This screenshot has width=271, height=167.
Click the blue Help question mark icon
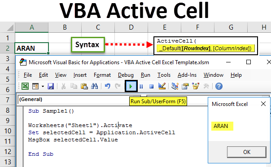tap(219, 86)
